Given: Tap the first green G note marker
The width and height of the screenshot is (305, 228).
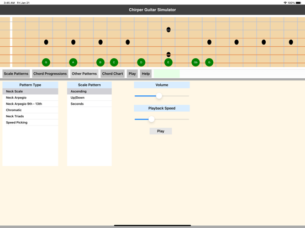Looking at the screenshot, I should tap(46, 62).
